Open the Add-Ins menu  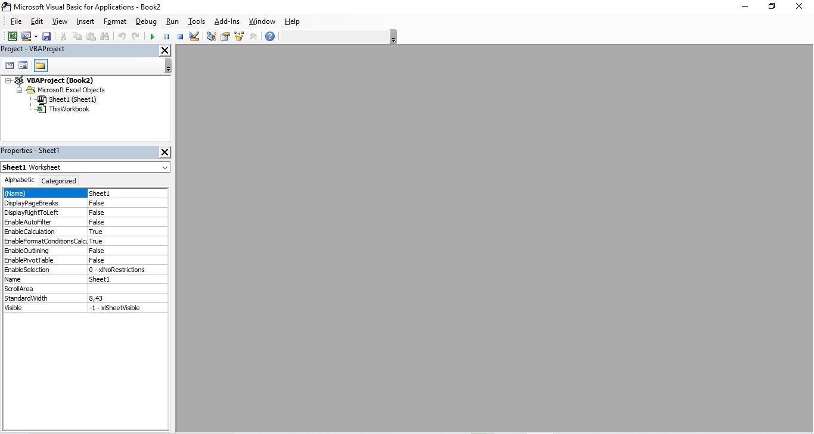[227, 21]
